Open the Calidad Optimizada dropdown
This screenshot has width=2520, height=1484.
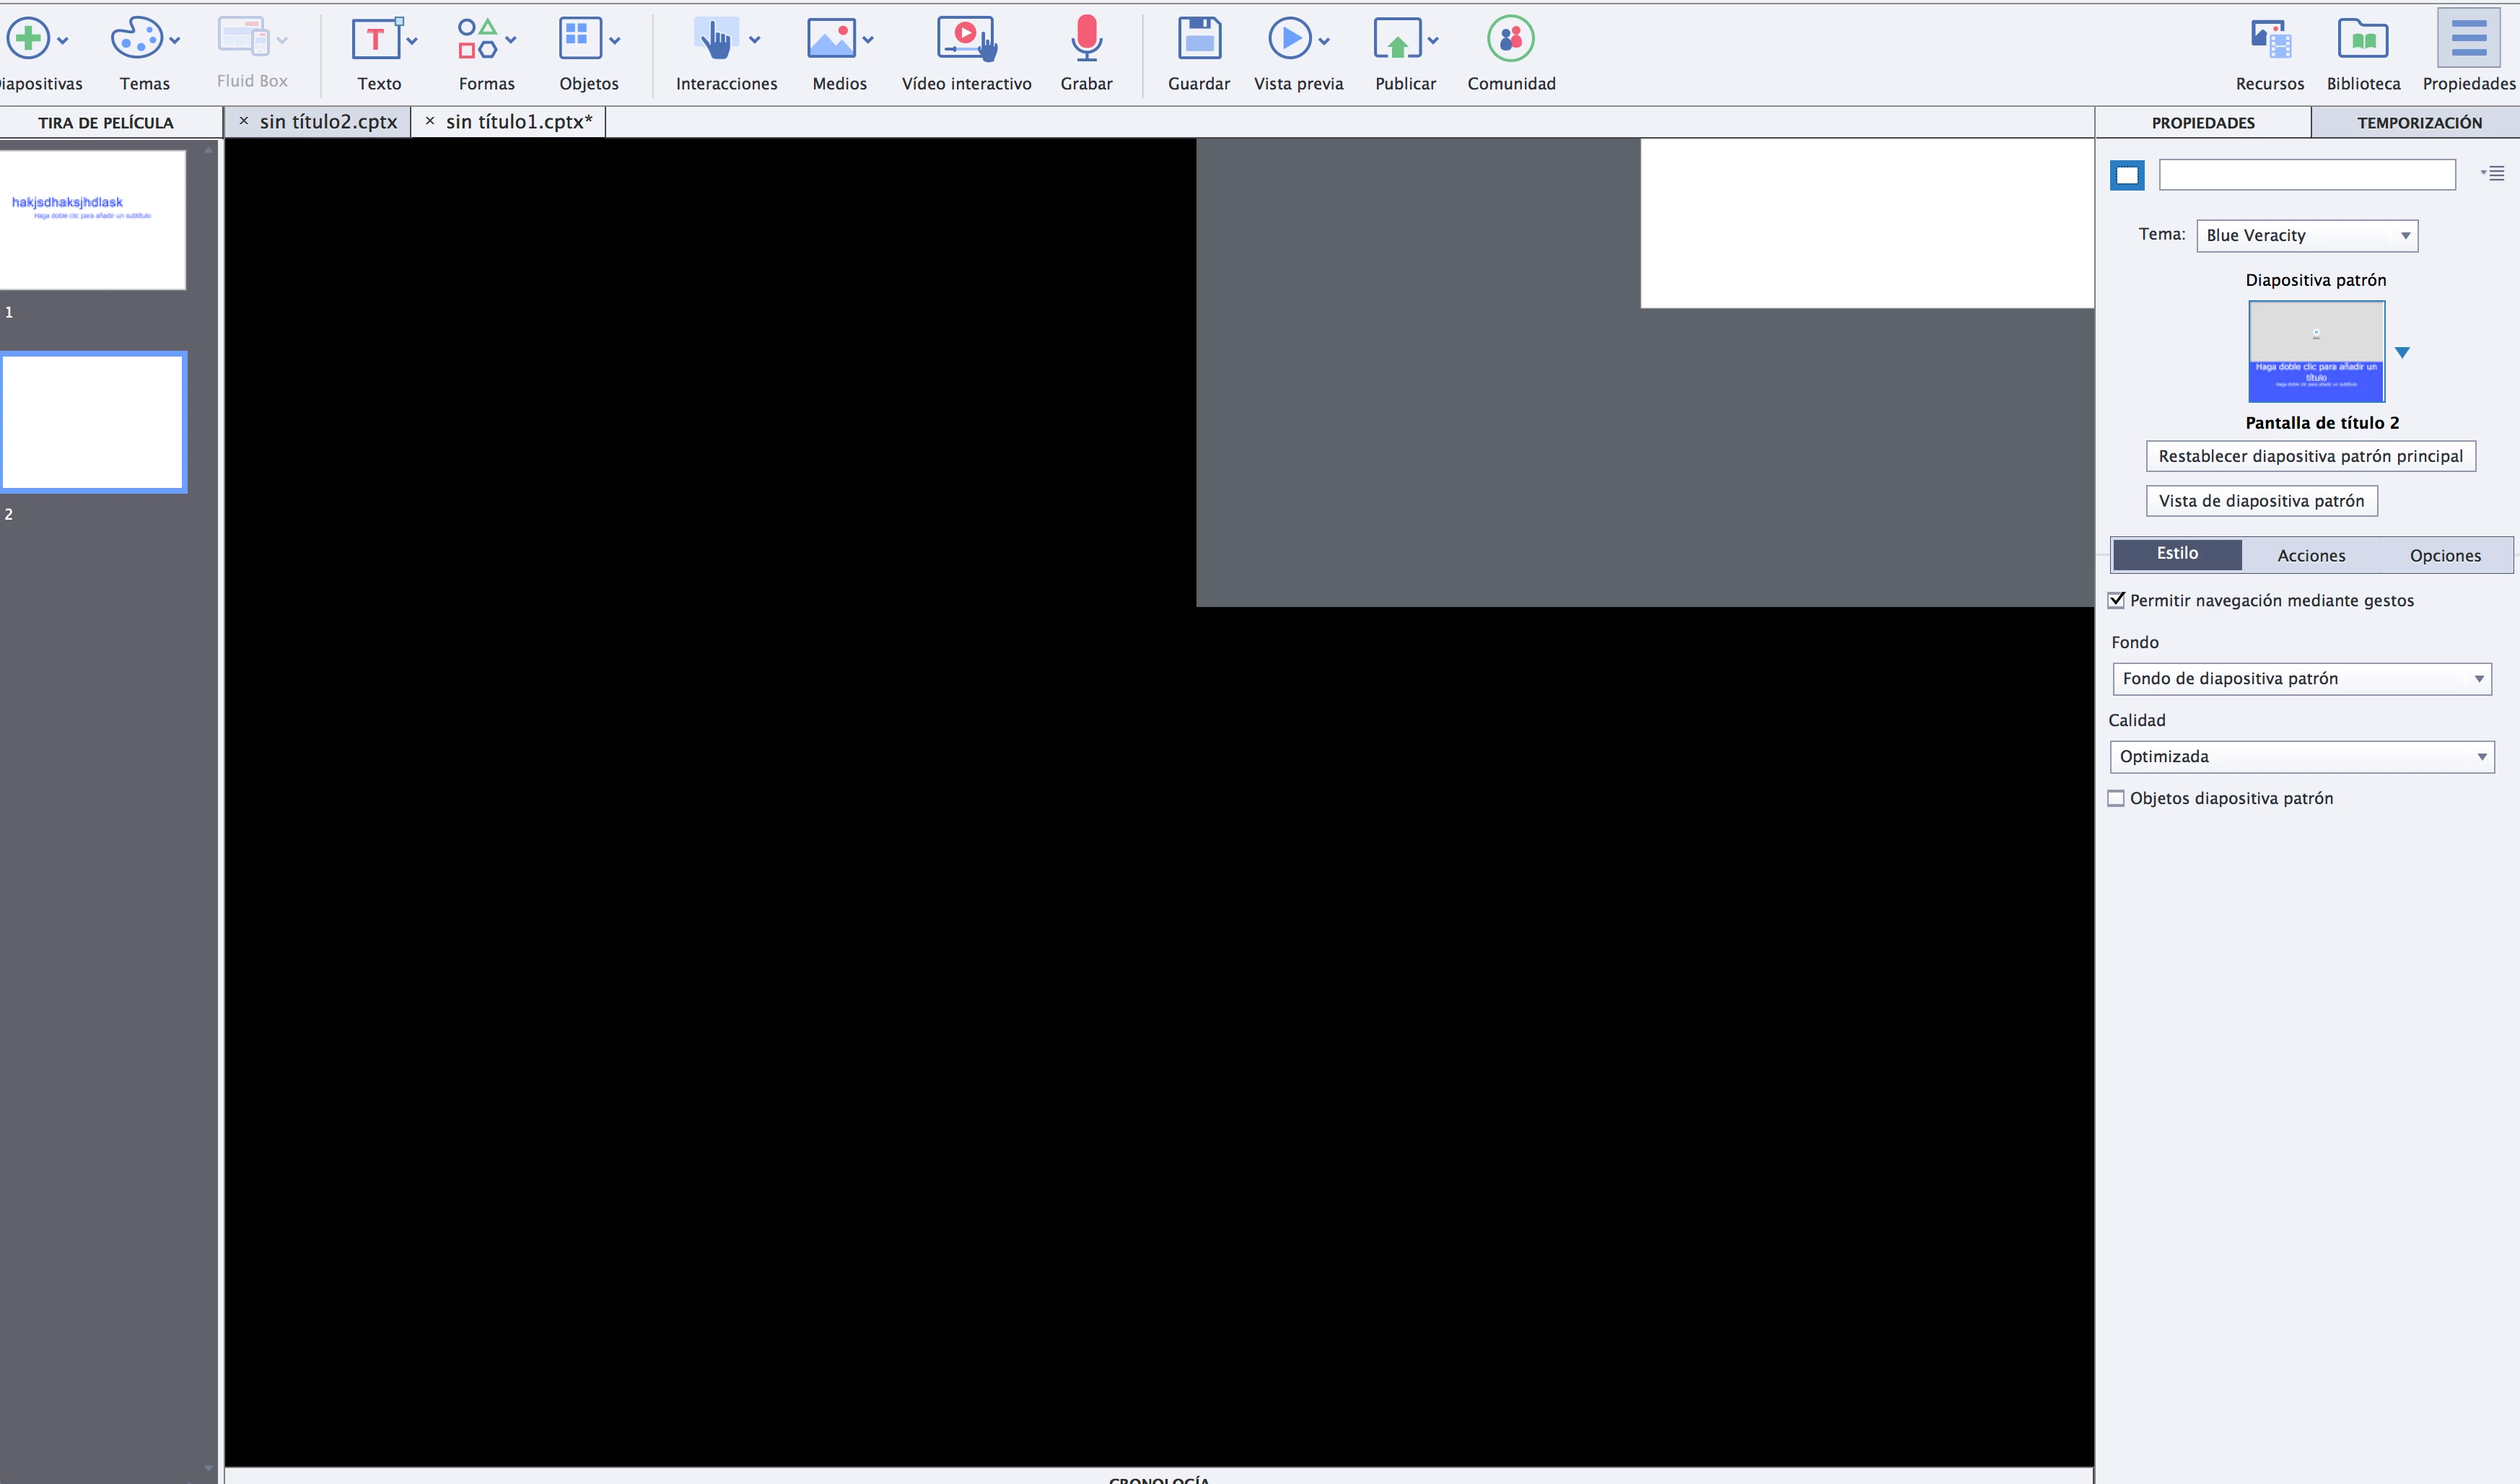point(2301,757)
